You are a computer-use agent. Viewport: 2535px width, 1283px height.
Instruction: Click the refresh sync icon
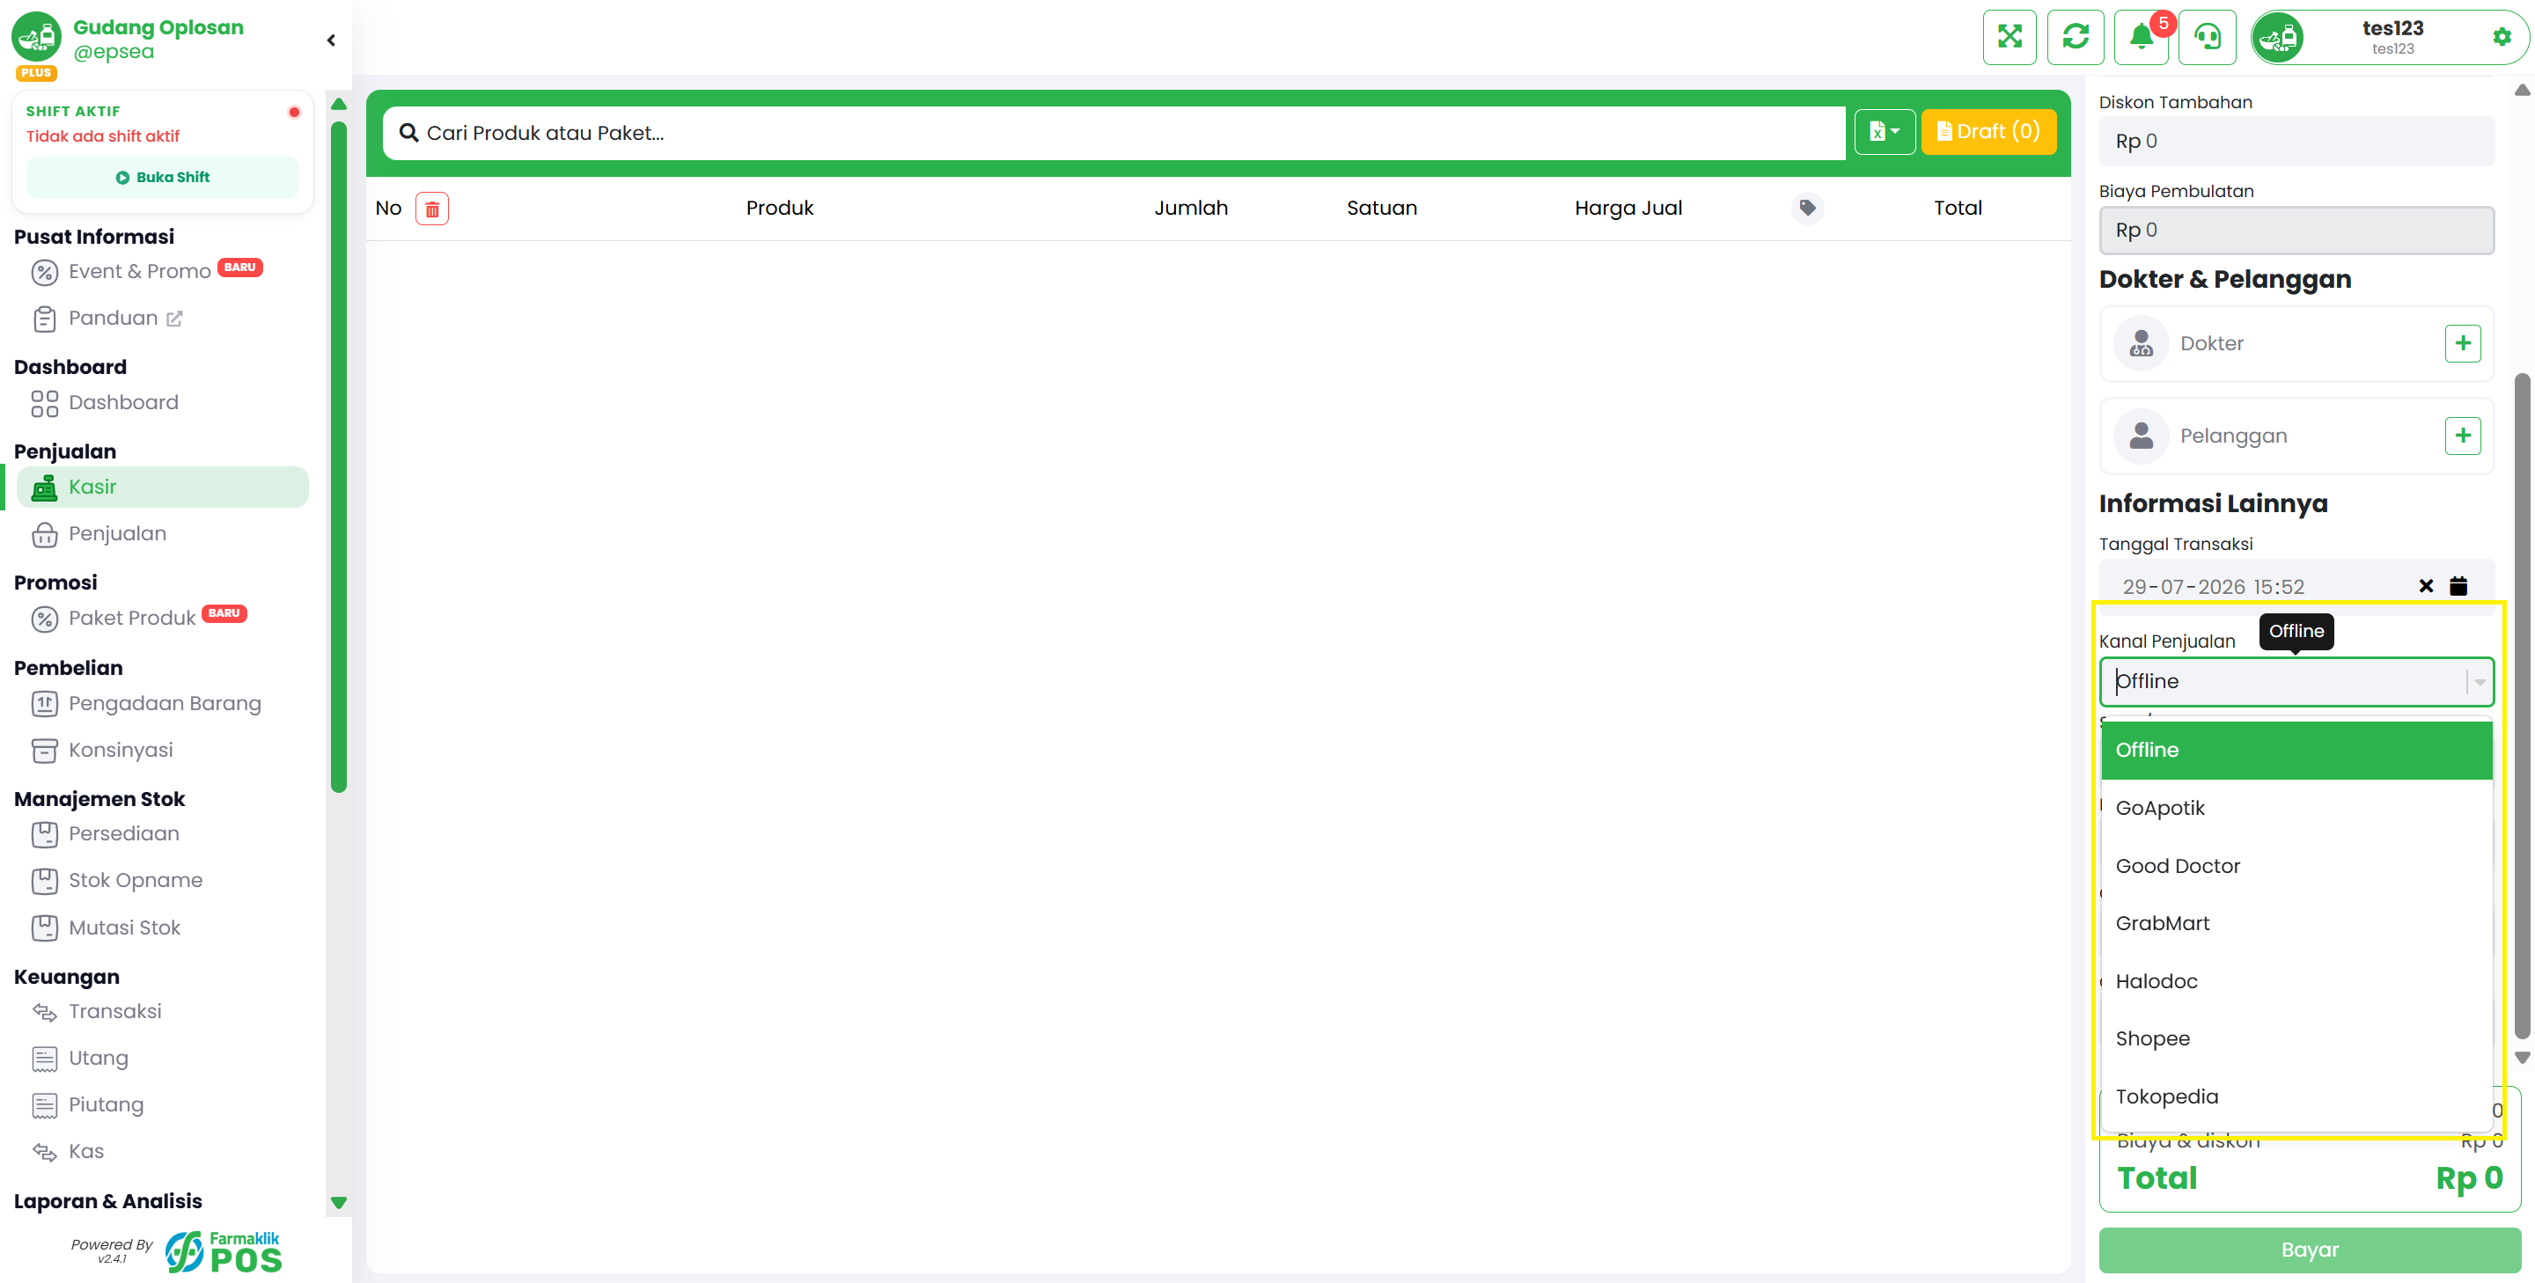click(x=2076, y=37)
